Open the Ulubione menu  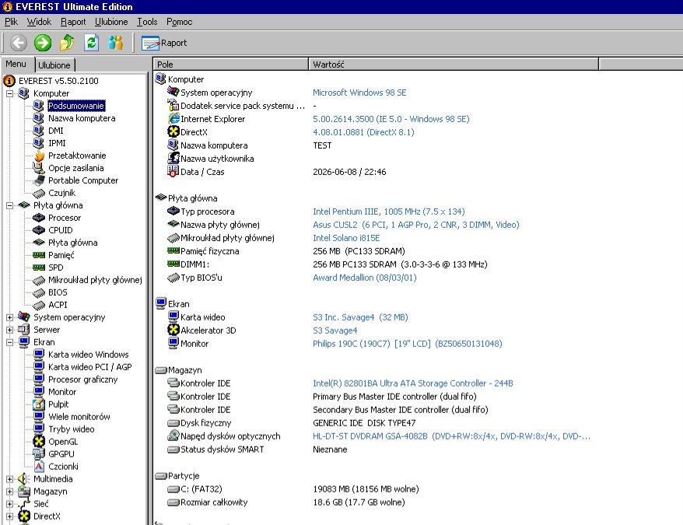pos(111,21)
